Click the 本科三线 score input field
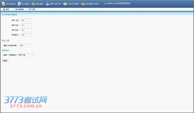 26,30
